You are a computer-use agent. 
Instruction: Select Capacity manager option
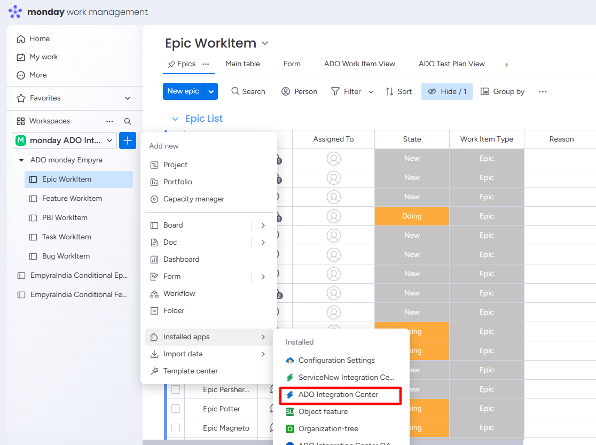(x=208, y=199)
